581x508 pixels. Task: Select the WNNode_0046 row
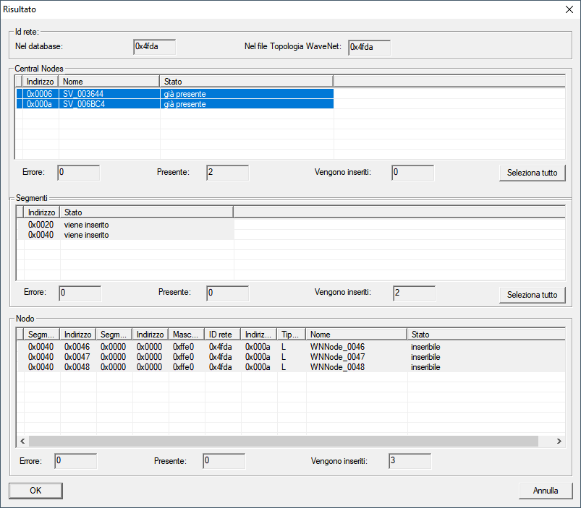pos(337,347)
